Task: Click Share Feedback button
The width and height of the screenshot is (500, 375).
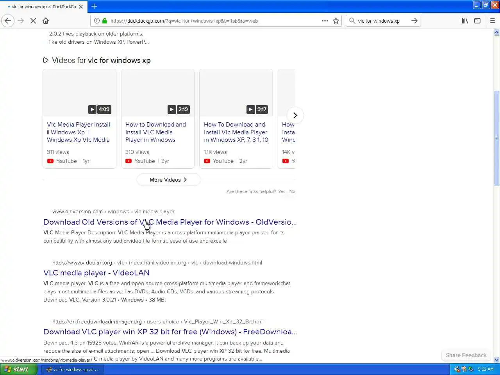Action: click(466, 355)
